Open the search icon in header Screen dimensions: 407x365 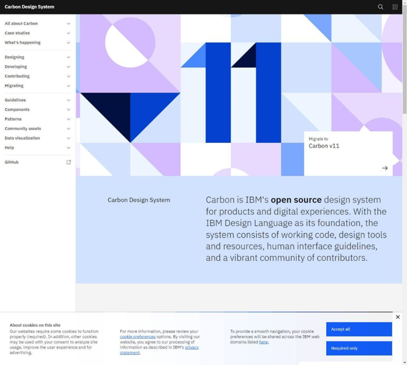[x=380, y=7]
